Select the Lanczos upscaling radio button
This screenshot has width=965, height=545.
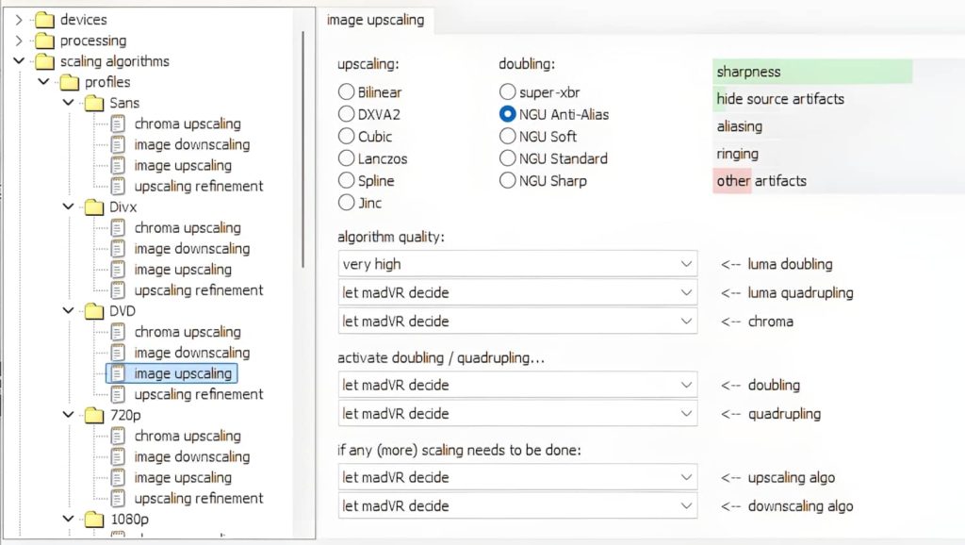pyautogui.click(x=347, y=158)
